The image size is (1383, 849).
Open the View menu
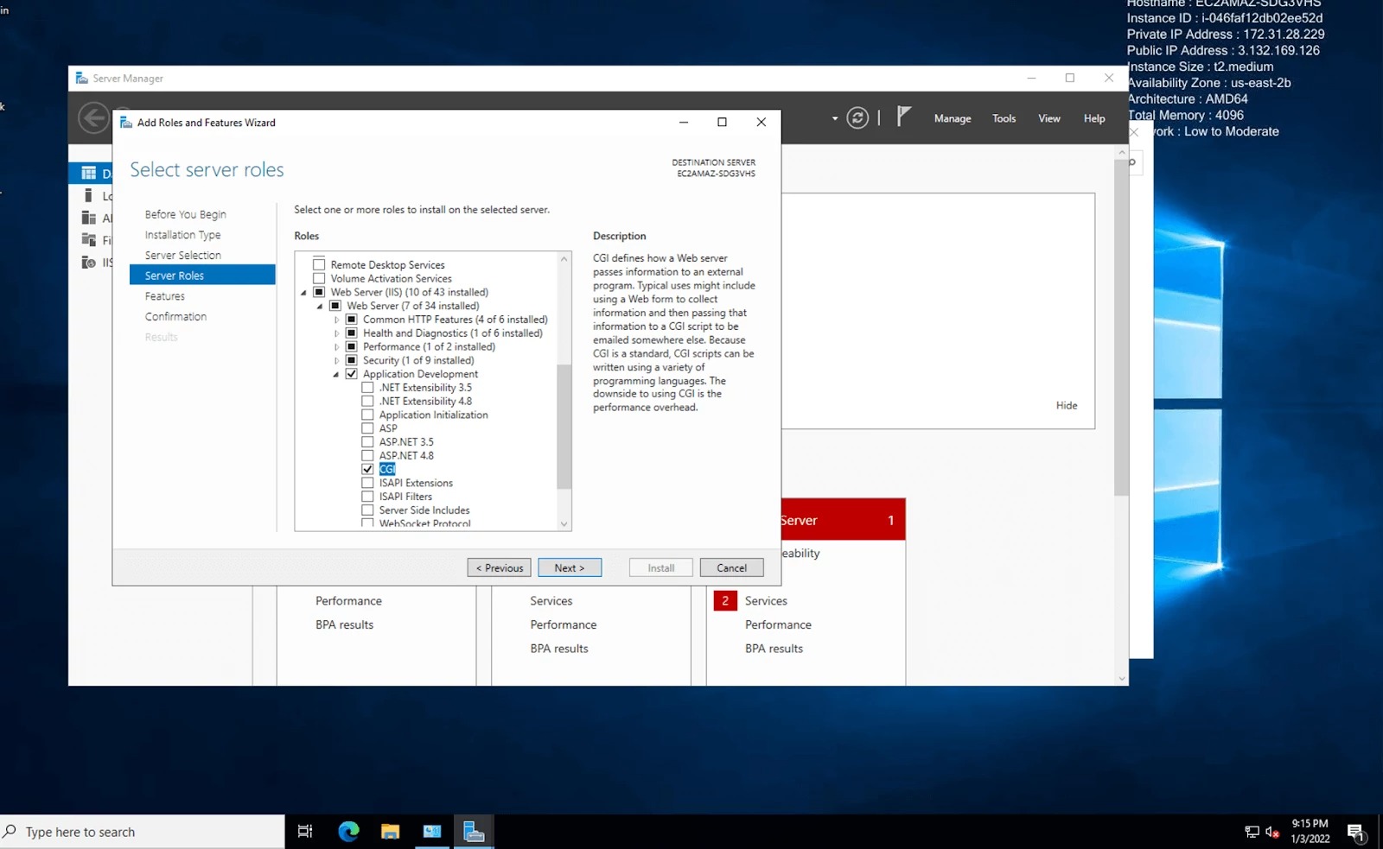[x=1049, y=118]
